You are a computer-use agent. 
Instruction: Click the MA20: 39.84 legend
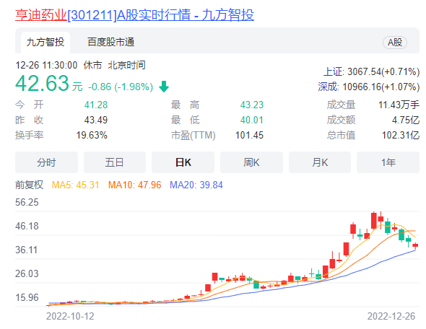click(196, 185)
